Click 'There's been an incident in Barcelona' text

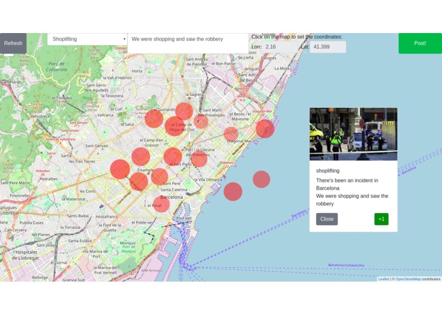[347, 184]
